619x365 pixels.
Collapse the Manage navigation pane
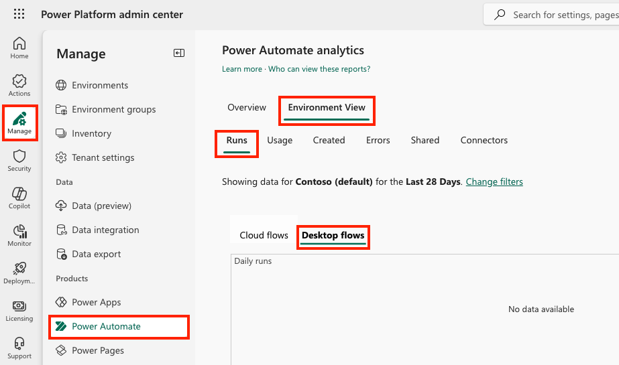pos(179,54)
